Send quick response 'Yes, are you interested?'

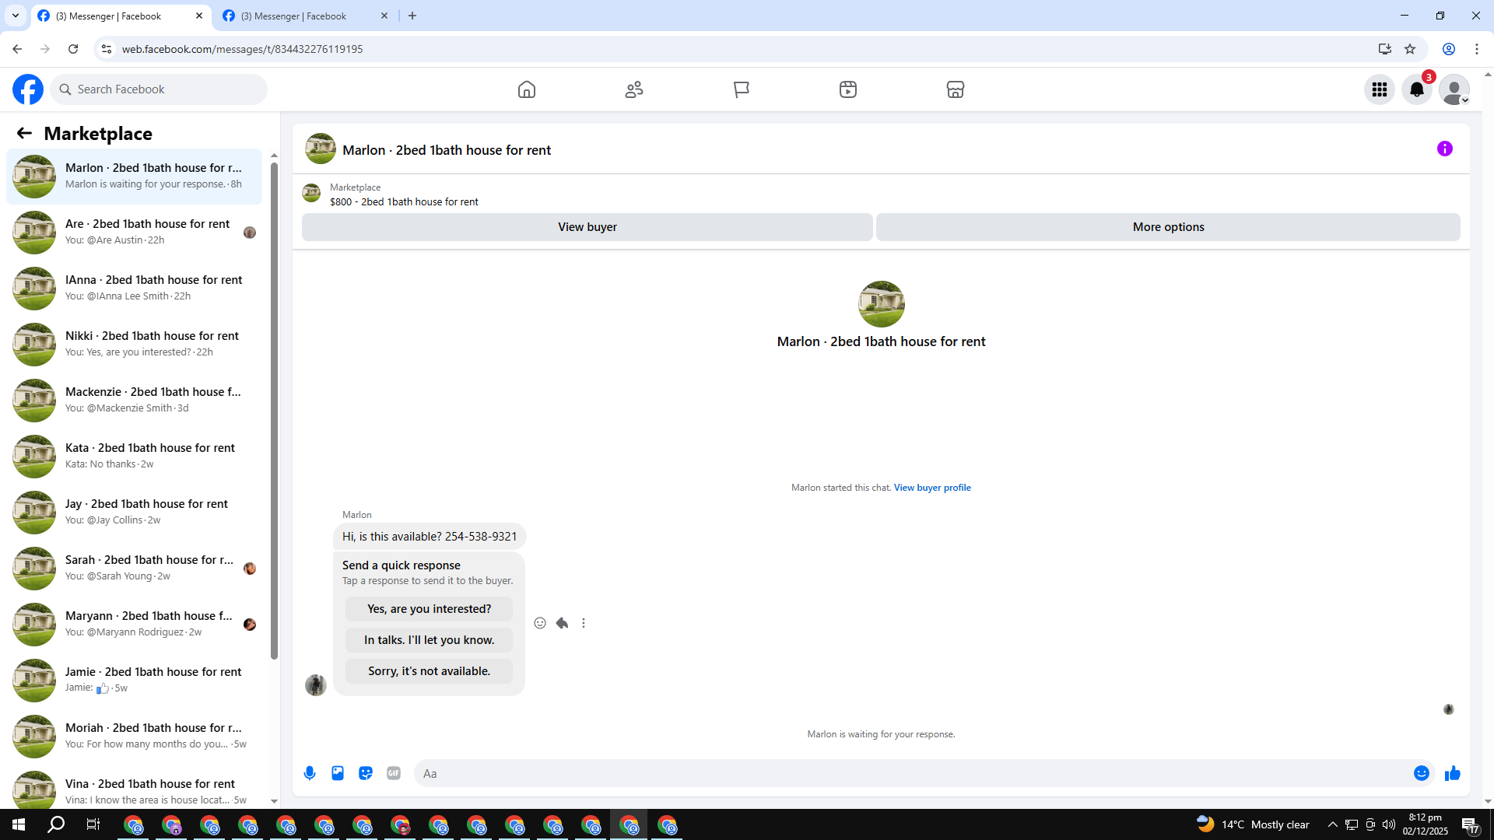[429, 609]
